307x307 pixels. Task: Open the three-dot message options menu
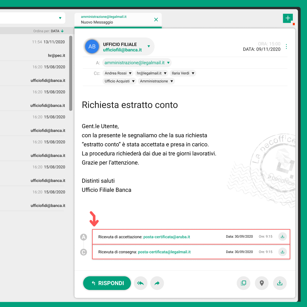coord(286,46)
